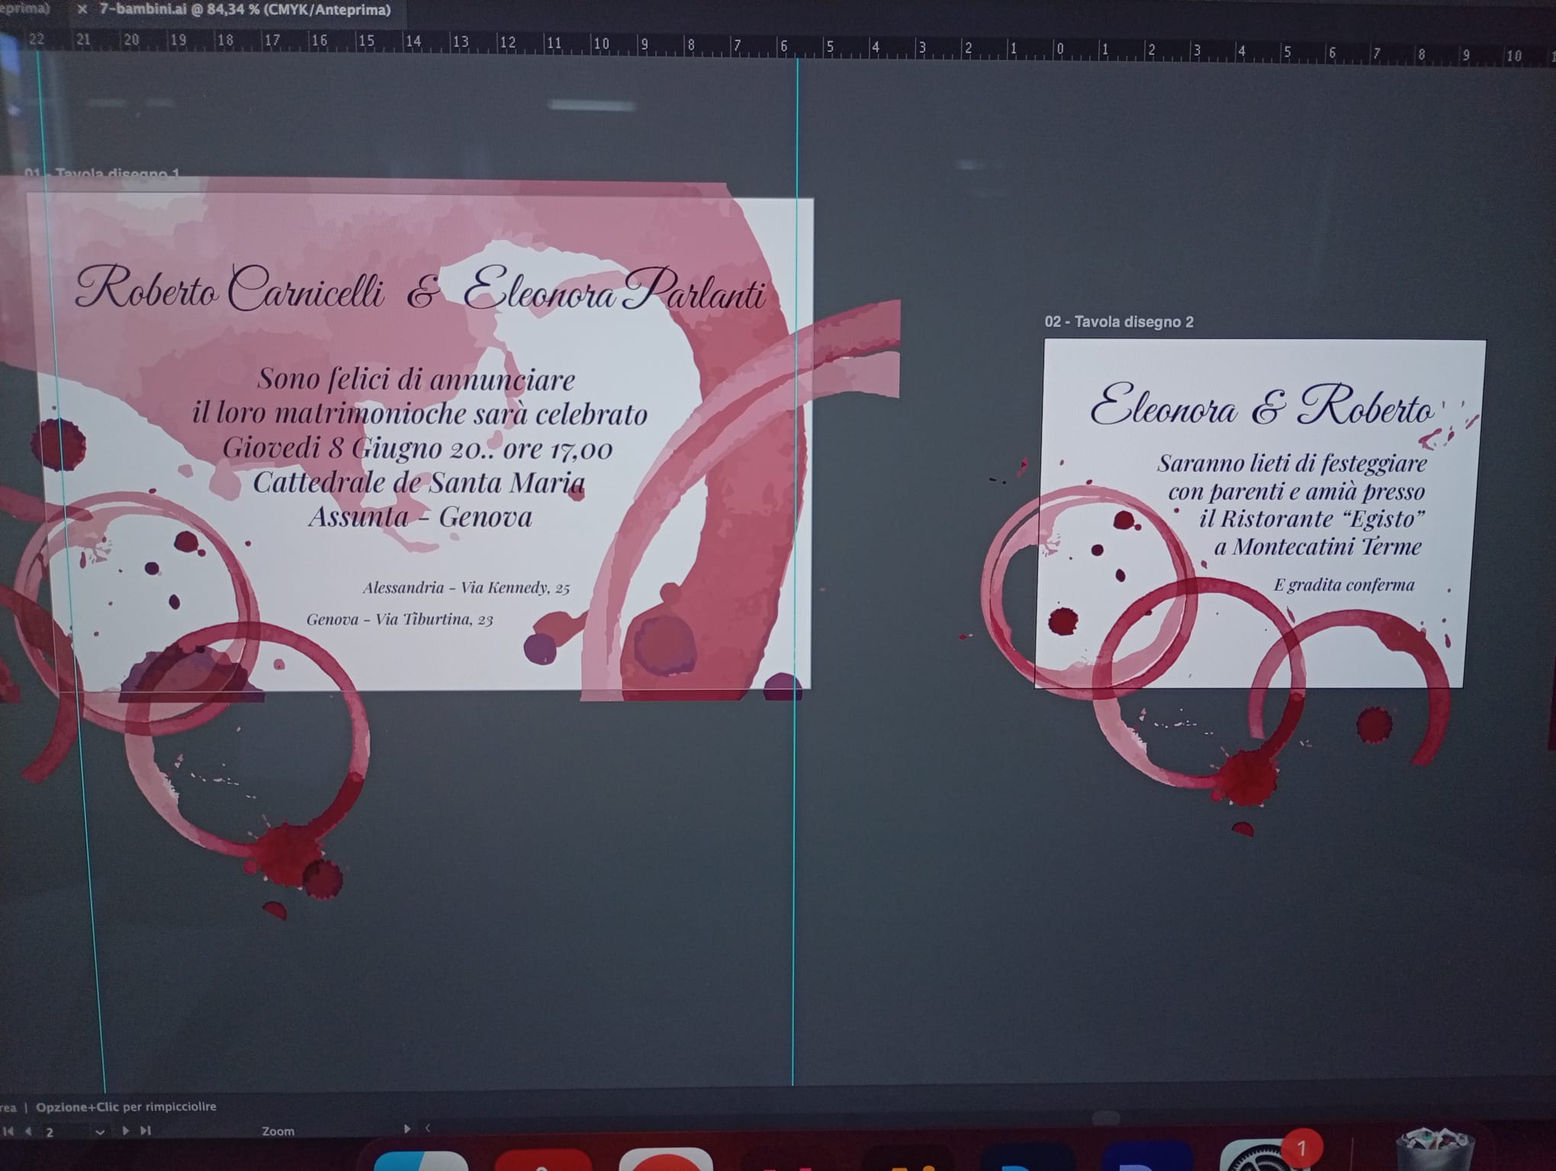Select the E gradita conferma text line
The width and height of the screenshot is (1556, 1171).
coord(1343,585)
